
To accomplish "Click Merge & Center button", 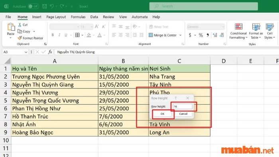I will 163,35.
